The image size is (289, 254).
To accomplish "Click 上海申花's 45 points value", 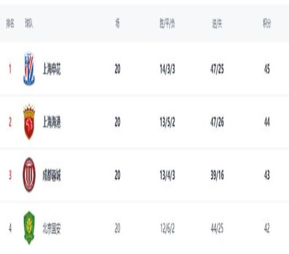I will (267, 69).
